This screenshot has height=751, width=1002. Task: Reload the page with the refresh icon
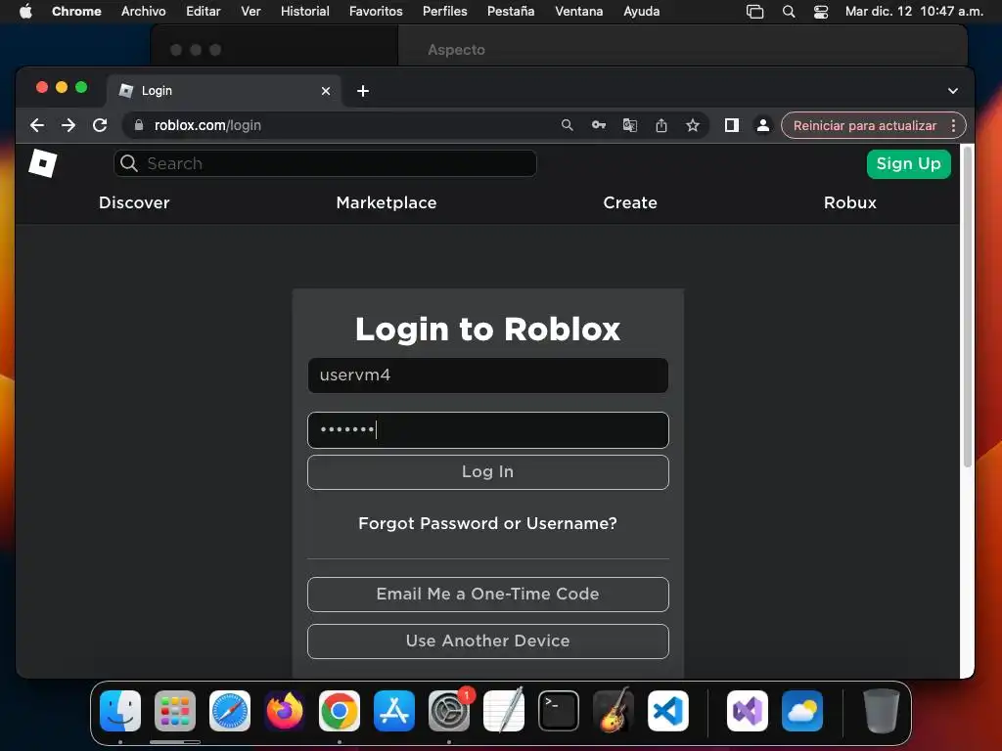[100, 125]
